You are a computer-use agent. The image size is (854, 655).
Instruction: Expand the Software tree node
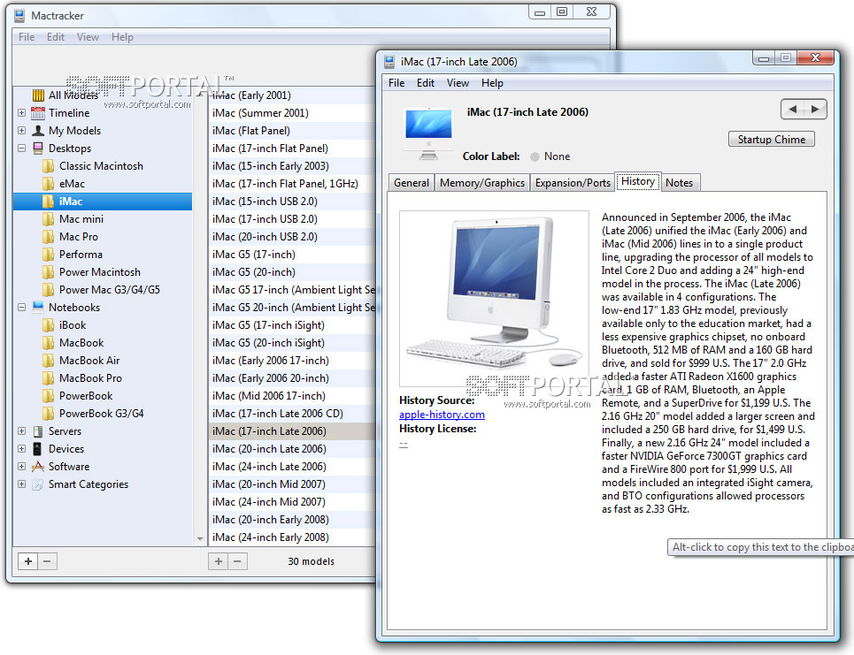coord(21,466)
